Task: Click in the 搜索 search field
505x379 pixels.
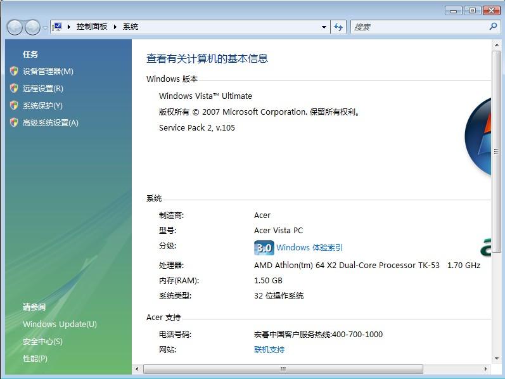Action: point(418,27)
